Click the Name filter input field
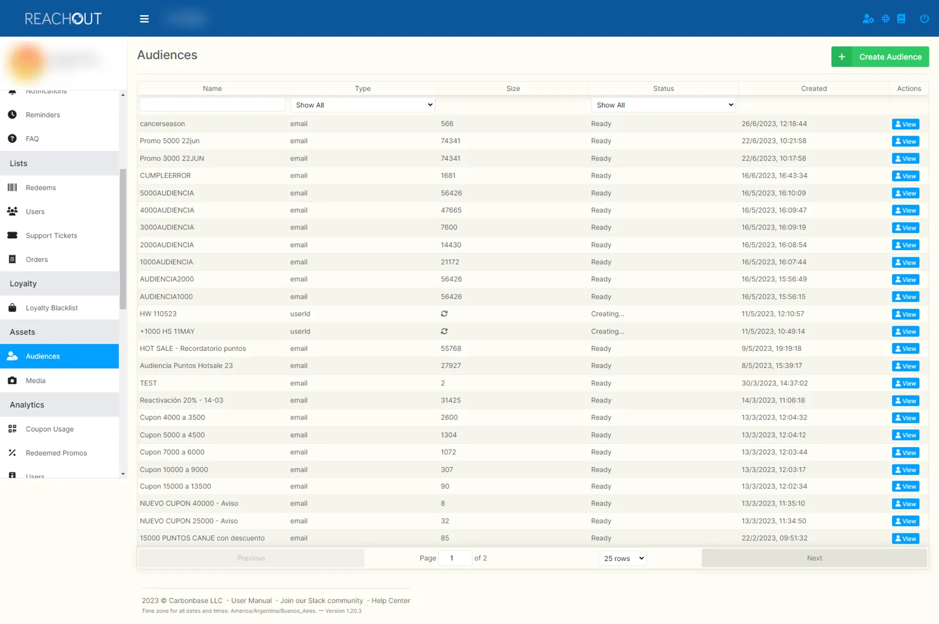Image resolution: width=939 pixels, height=624 pixels. pyautogui.click(x=212, y=105)
